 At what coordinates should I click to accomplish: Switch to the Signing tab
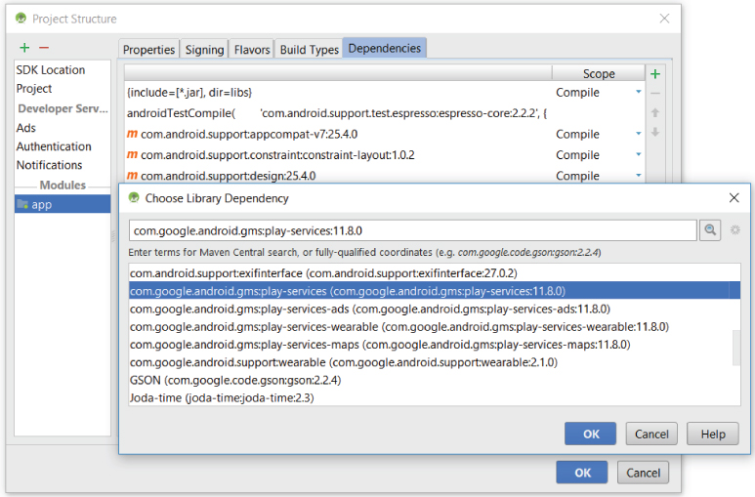tap(204, 50)
